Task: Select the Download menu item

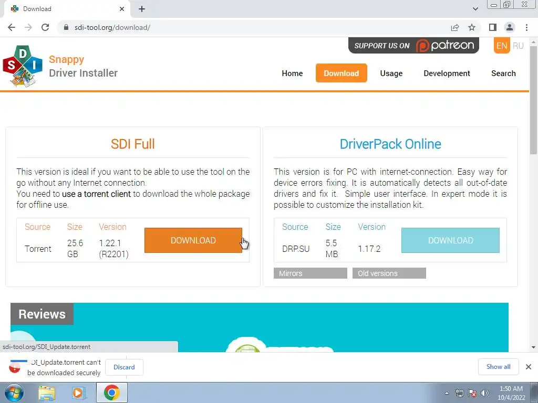Action: [x=342, y=73]
